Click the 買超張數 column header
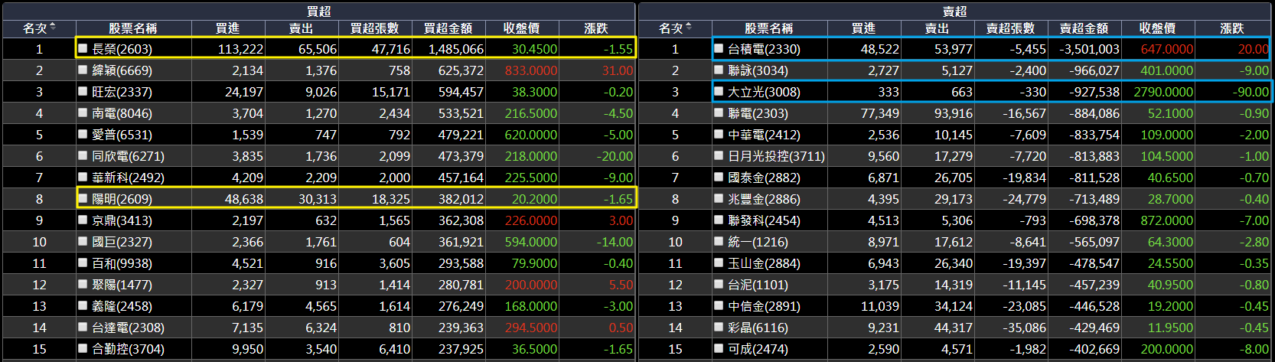The image size is (1275, 362). (x=375, y=28)
